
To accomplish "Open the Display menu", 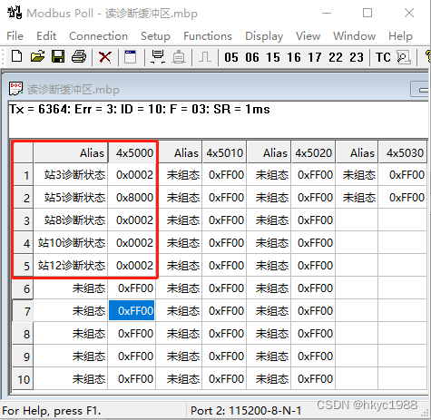I will tap(264, 36).
